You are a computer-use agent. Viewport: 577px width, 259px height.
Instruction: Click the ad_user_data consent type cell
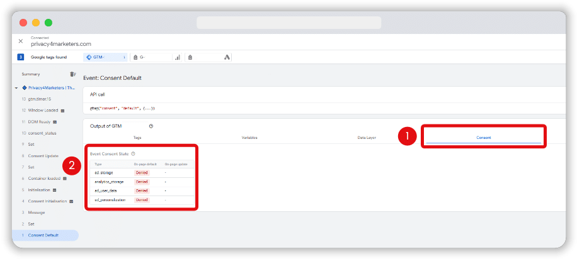106,190
